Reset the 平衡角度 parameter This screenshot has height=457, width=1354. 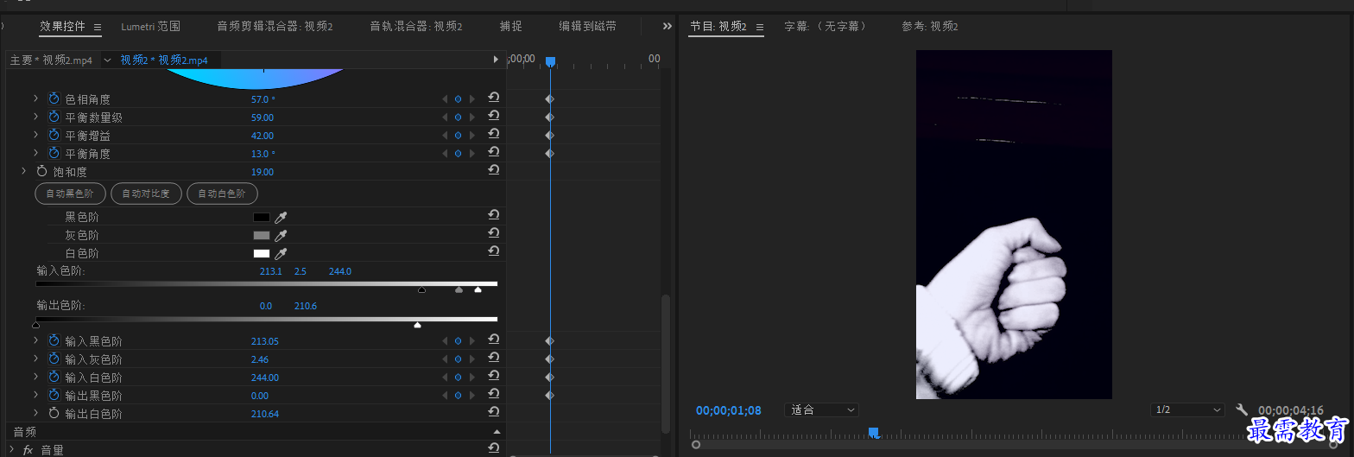pyautogui.click(x=494, y=153)
